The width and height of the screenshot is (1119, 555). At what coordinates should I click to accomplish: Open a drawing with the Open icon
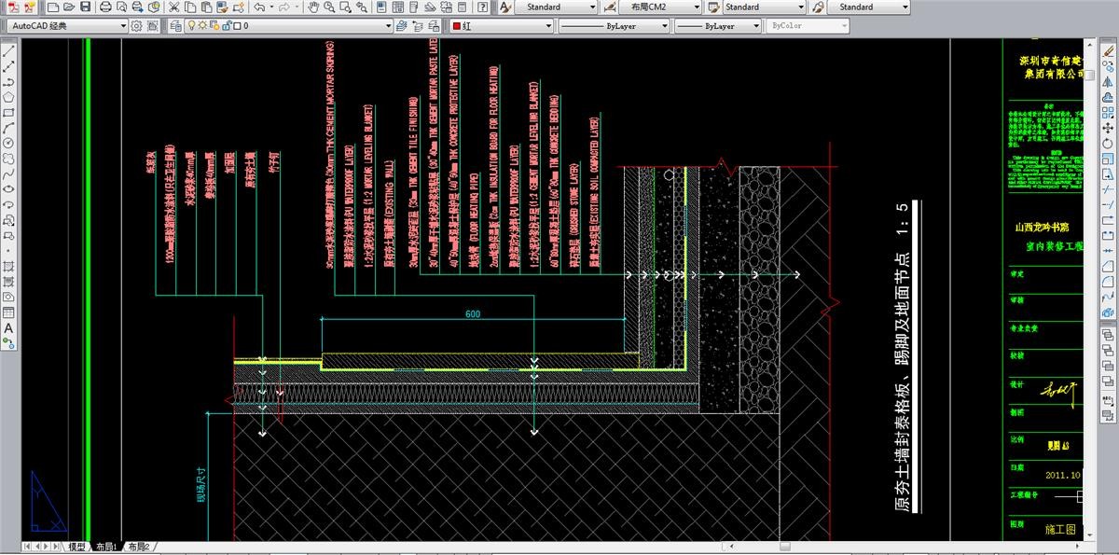[70, 7]
